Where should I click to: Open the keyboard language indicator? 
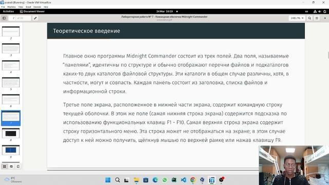[x=306, y=11]
